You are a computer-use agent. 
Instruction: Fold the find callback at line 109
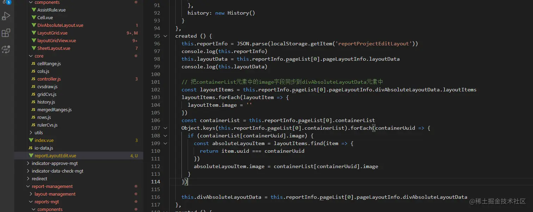165,143
